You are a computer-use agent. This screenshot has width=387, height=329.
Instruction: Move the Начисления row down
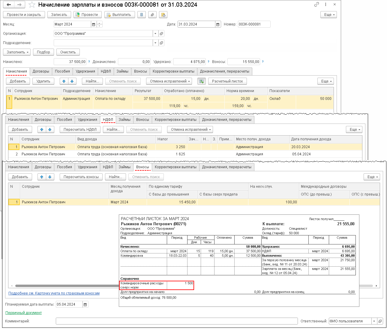72,81
